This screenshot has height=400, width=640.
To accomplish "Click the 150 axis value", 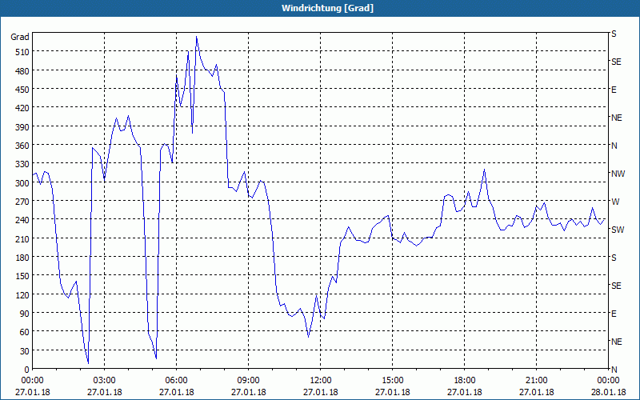I will [x=23, y=276].
